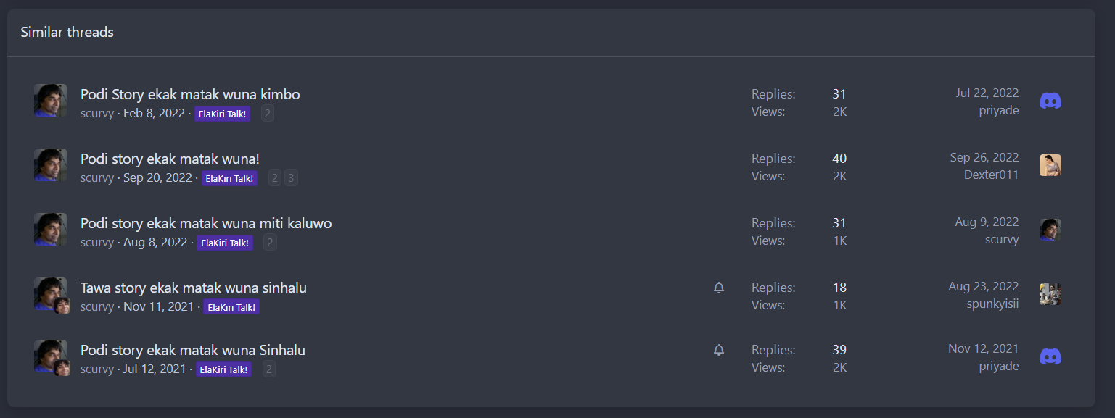Image resolution: width=1115 pixels, height=418 pixels.
Task: Click bell icon on Podi story Sinhalu thread
Action: pyautogui.click(x=719, y=350)
